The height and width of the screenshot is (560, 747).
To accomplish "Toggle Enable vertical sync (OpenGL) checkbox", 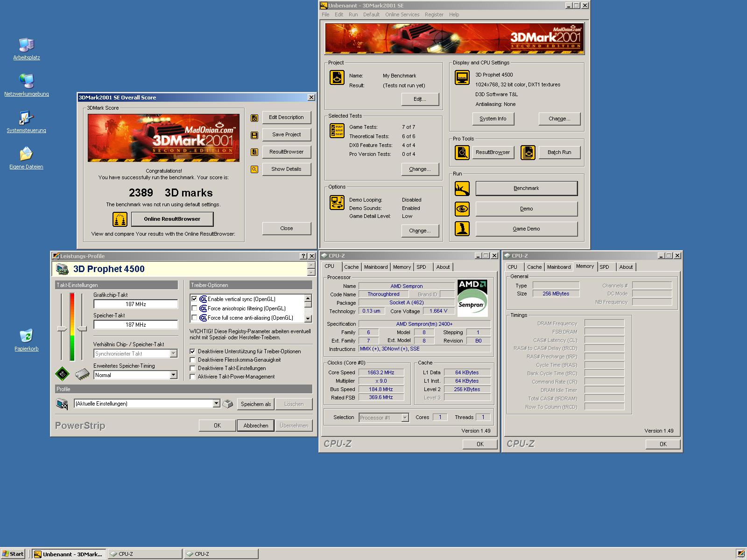I will (x=194, y=299).
